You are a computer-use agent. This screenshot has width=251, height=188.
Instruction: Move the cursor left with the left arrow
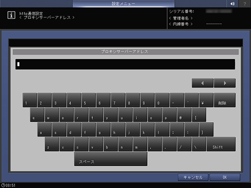pyautogui.click(x=202, y=83)
